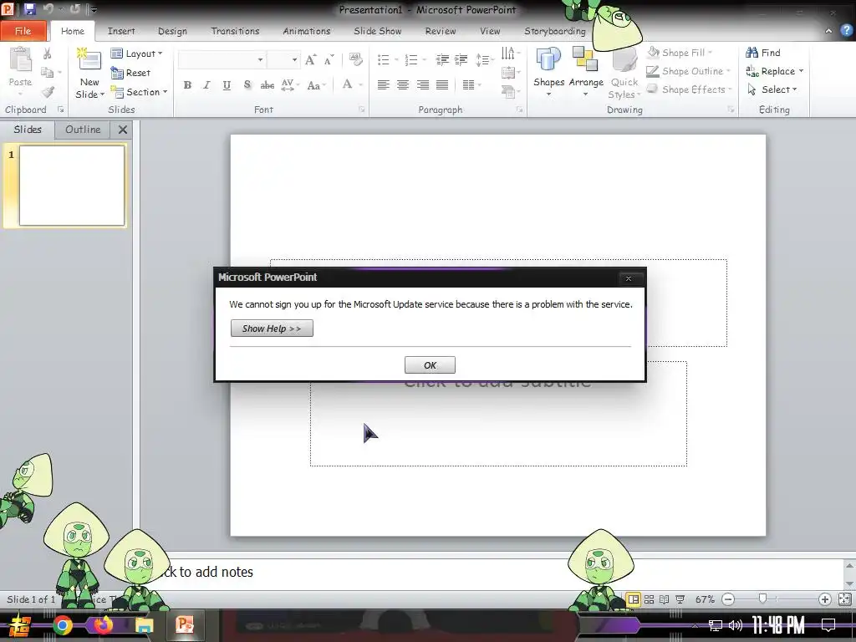Close the Slides/Outline pane
This screenshot has height=642, width=856.
(123, 130)
